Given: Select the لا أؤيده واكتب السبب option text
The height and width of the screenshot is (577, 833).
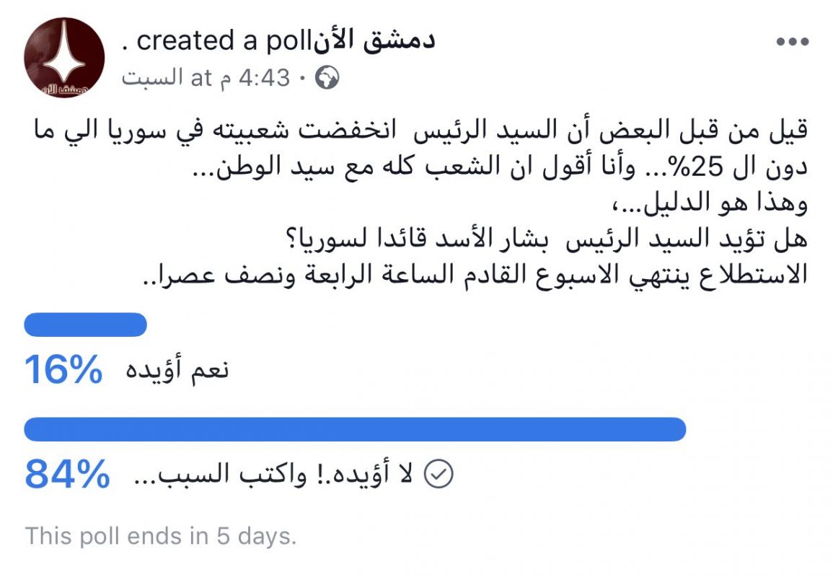Looking at the screenshot, I should tap(273, 474).
